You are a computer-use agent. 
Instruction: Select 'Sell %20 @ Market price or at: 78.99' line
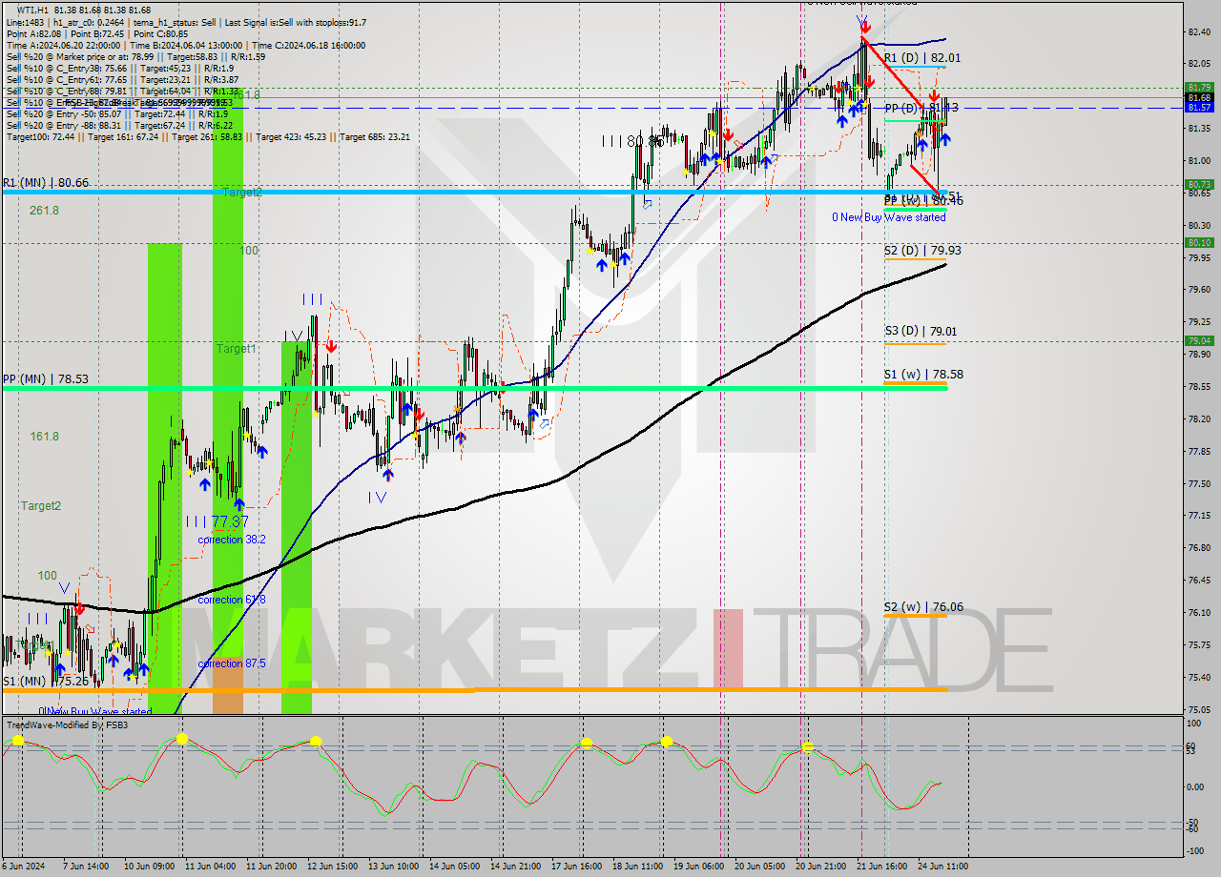[80, 56]
